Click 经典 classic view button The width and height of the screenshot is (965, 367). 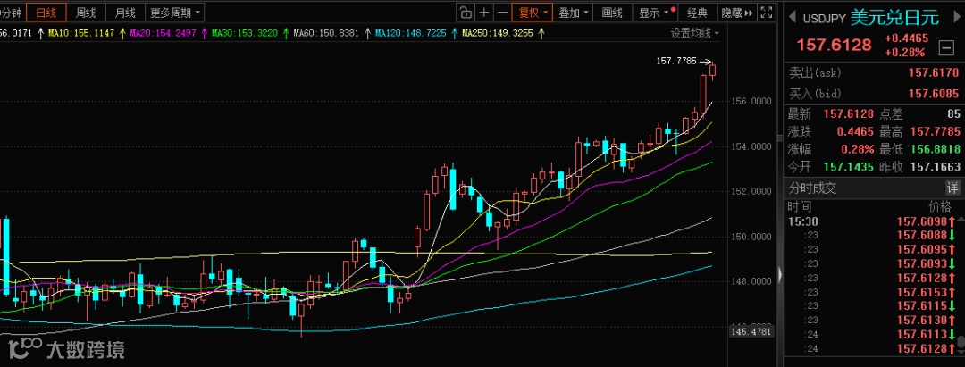698,13
